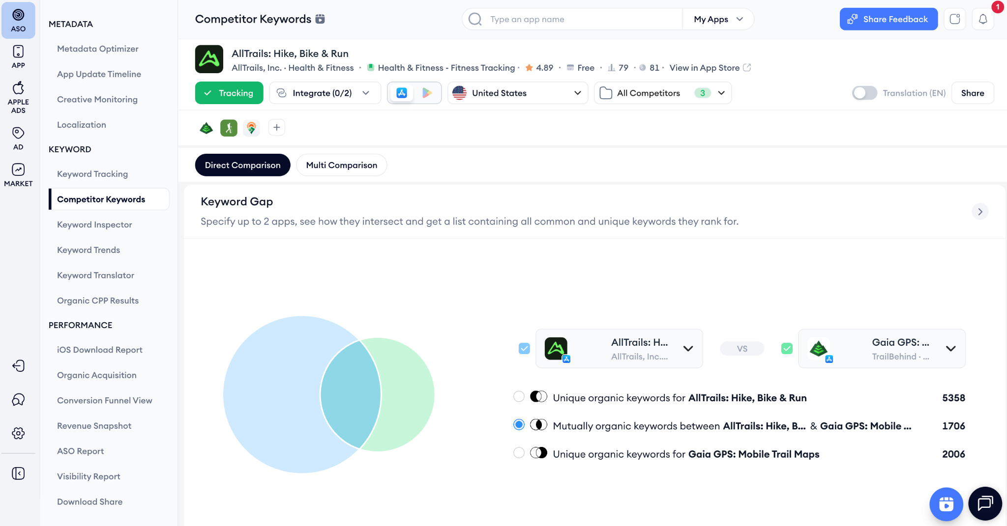
Task: Open the notes icon beside Share Feedback
Action: click(955, 19)
